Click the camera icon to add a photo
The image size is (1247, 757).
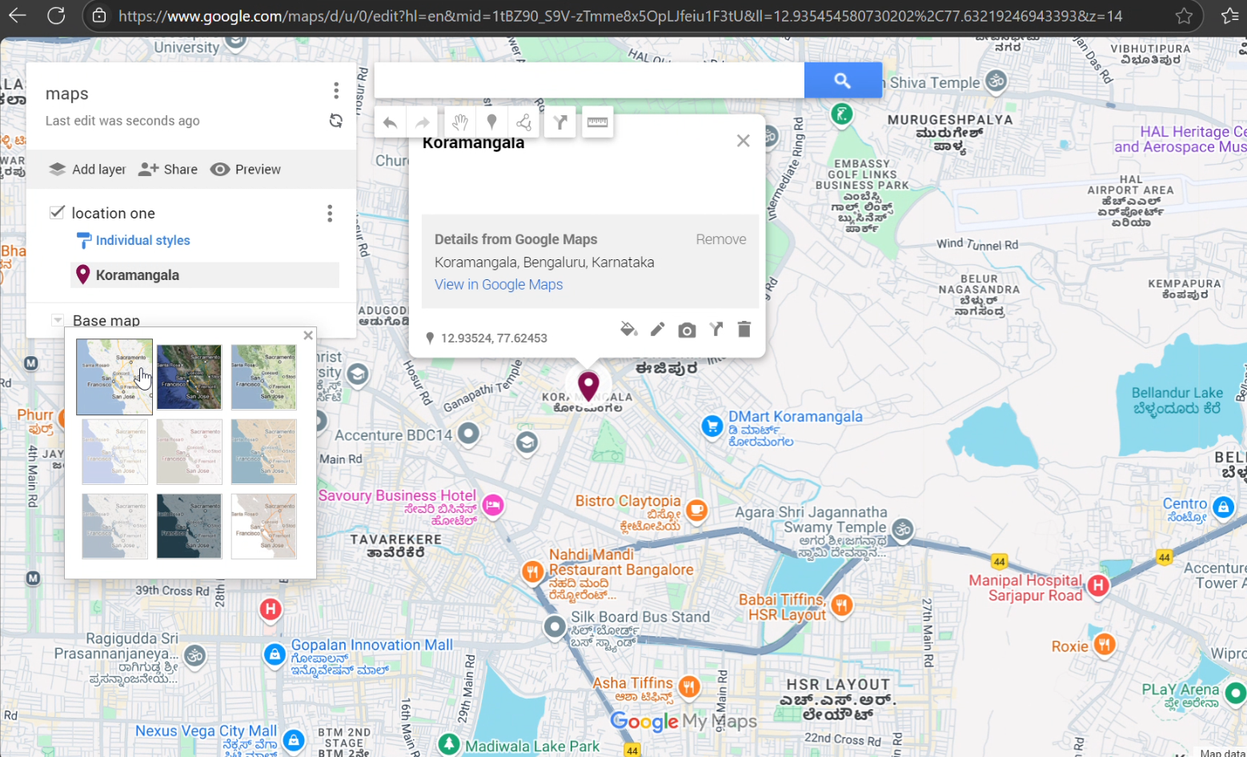click(x=687, y=329)
